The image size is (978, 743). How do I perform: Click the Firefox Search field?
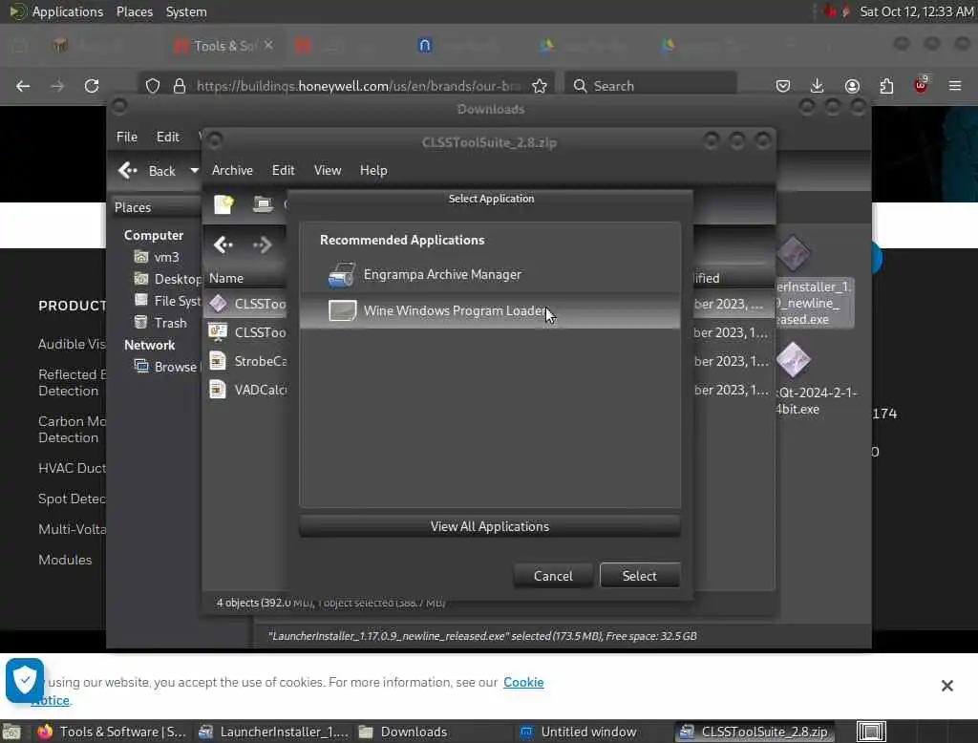[649, 86]
